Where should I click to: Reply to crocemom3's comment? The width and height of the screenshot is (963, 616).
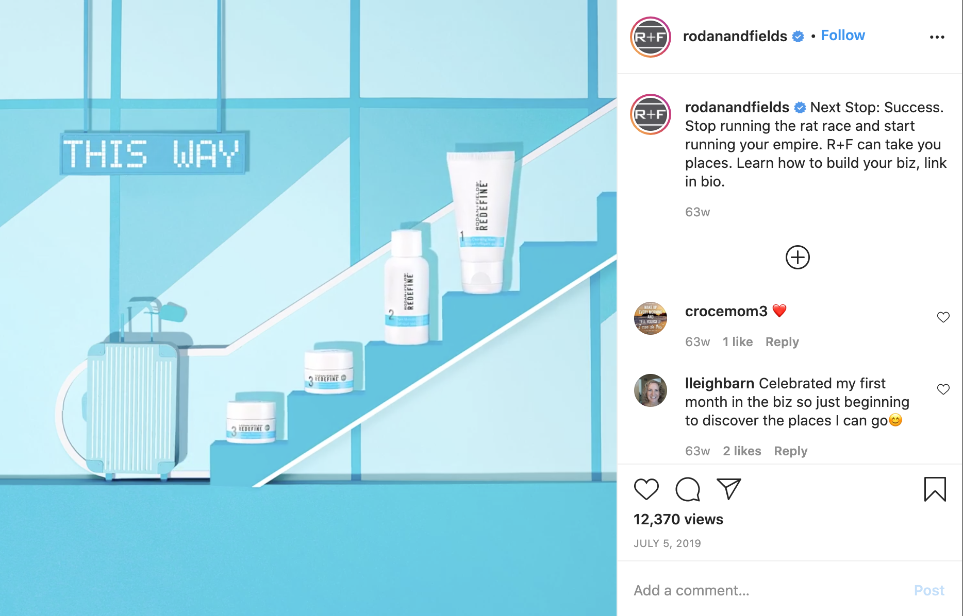coord(782,342)
